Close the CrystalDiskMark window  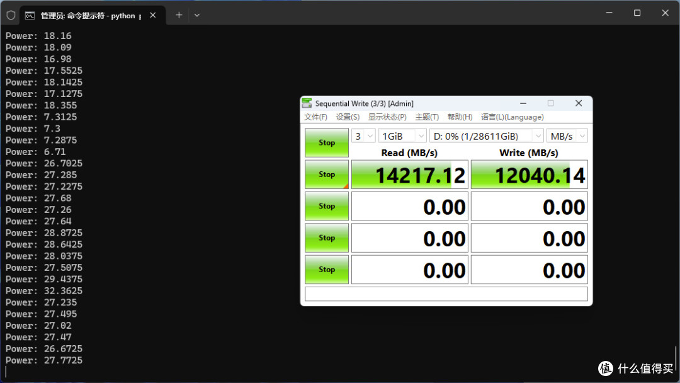coord(579,103)
